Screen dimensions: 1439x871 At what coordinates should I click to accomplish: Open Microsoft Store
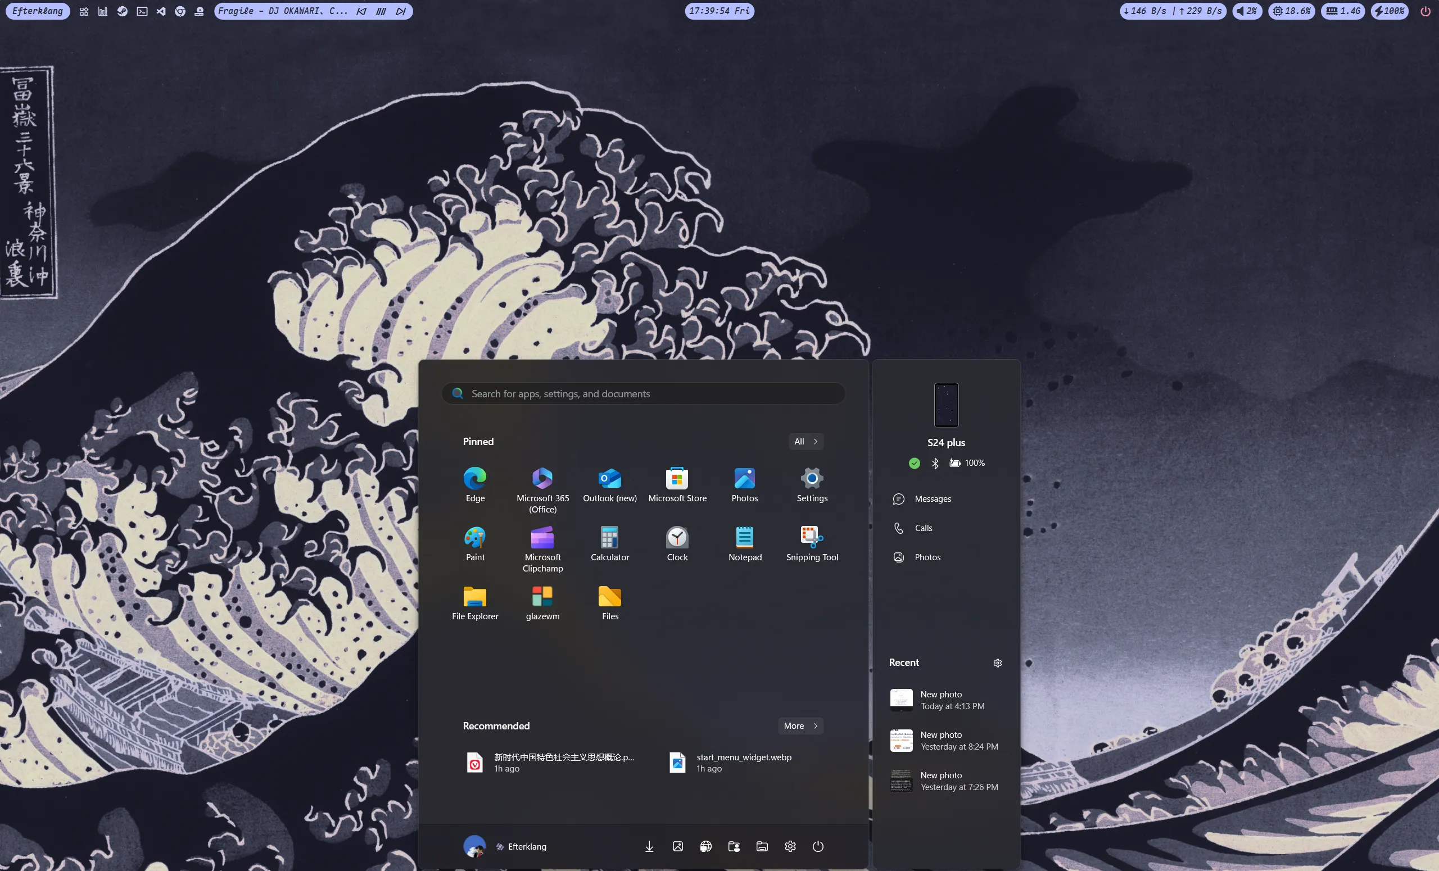677,484
